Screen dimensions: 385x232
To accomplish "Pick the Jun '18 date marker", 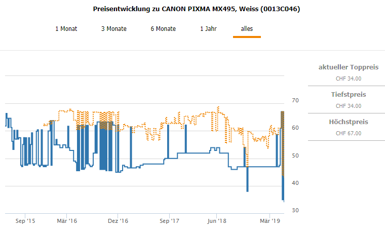I will click(216, 221).
